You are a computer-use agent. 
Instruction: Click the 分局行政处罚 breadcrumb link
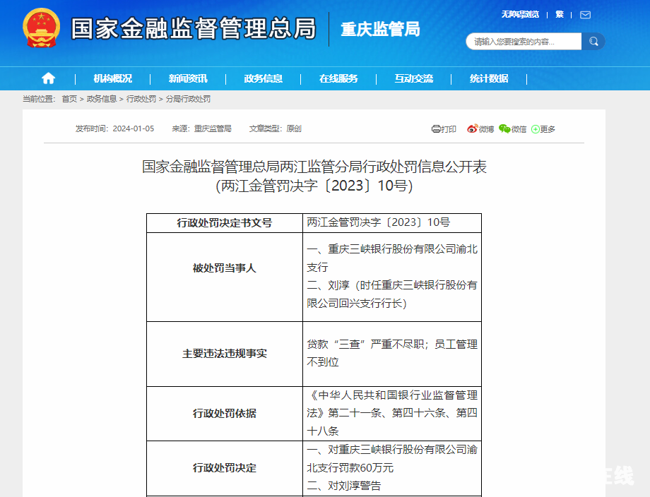coord(188,99)
